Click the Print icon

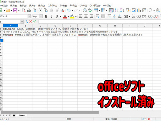pos(29,10)
